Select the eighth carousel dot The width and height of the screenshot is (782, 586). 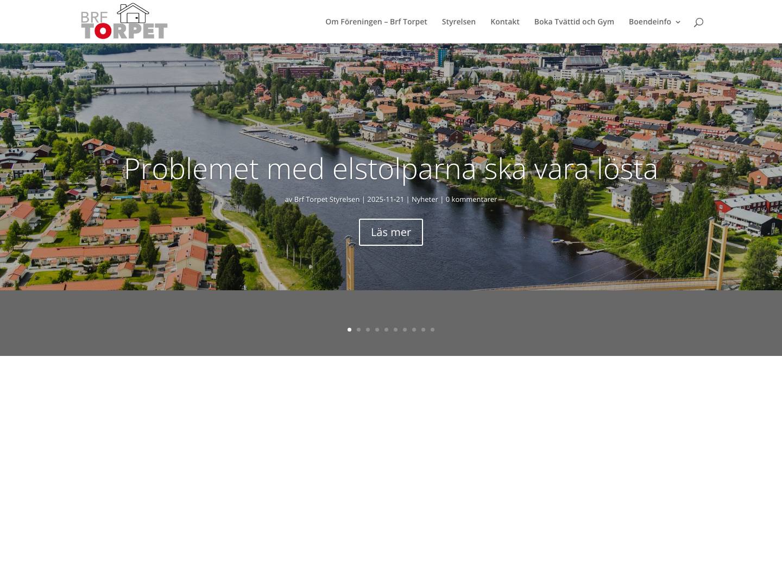pos(414,329)
